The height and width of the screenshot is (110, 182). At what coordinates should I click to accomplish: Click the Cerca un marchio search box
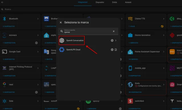[x=88, y=31]
